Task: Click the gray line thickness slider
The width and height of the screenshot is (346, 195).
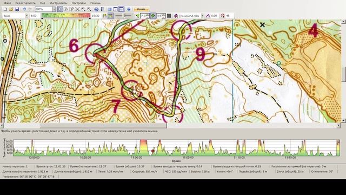Action: [x=119, y=16]
